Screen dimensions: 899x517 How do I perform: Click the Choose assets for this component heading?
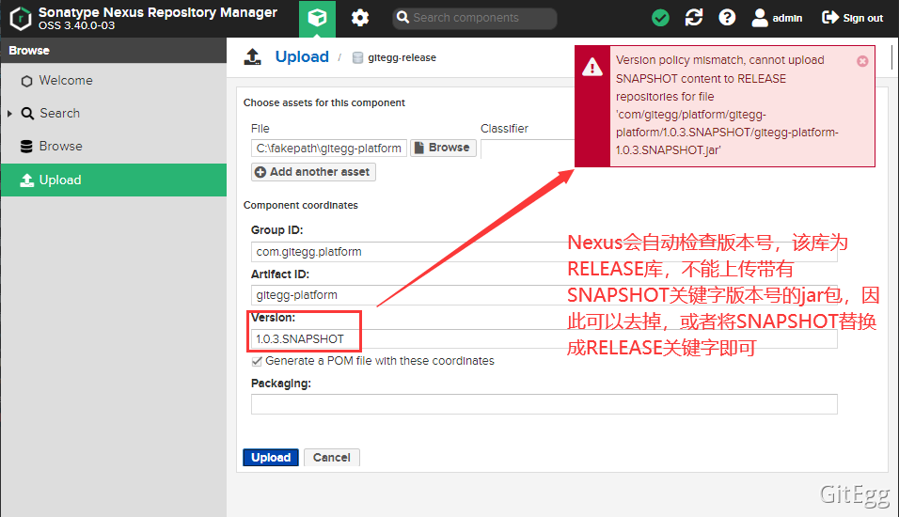[x=323, y=102]
